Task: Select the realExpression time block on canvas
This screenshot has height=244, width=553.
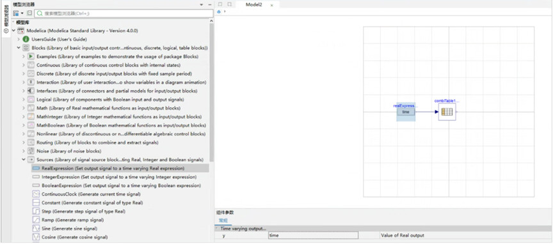Action: [406, 112]
